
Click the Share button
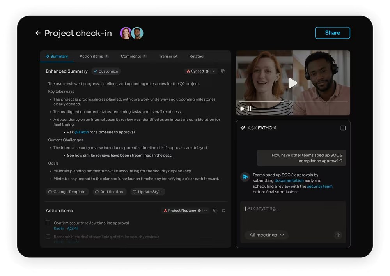(332, 33)
